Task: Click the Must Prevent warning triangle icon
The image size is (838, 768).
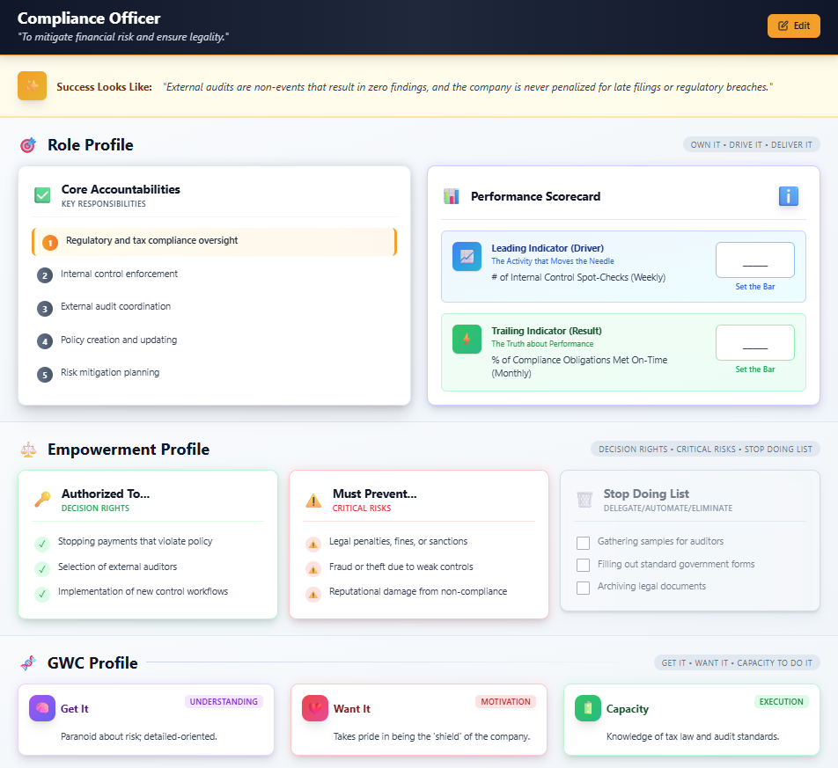Action: (x=313, y=500)
